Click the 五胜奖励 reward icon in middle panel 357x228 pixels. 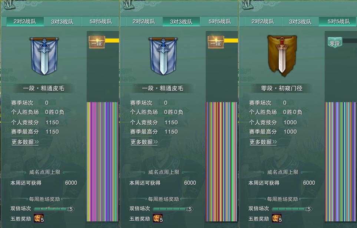(158, 218)
